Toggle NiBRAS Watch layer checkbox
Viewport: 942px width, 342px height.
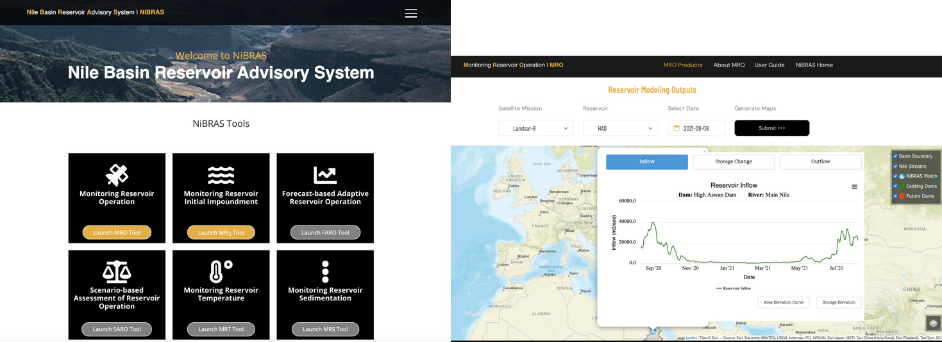(895, 176)
